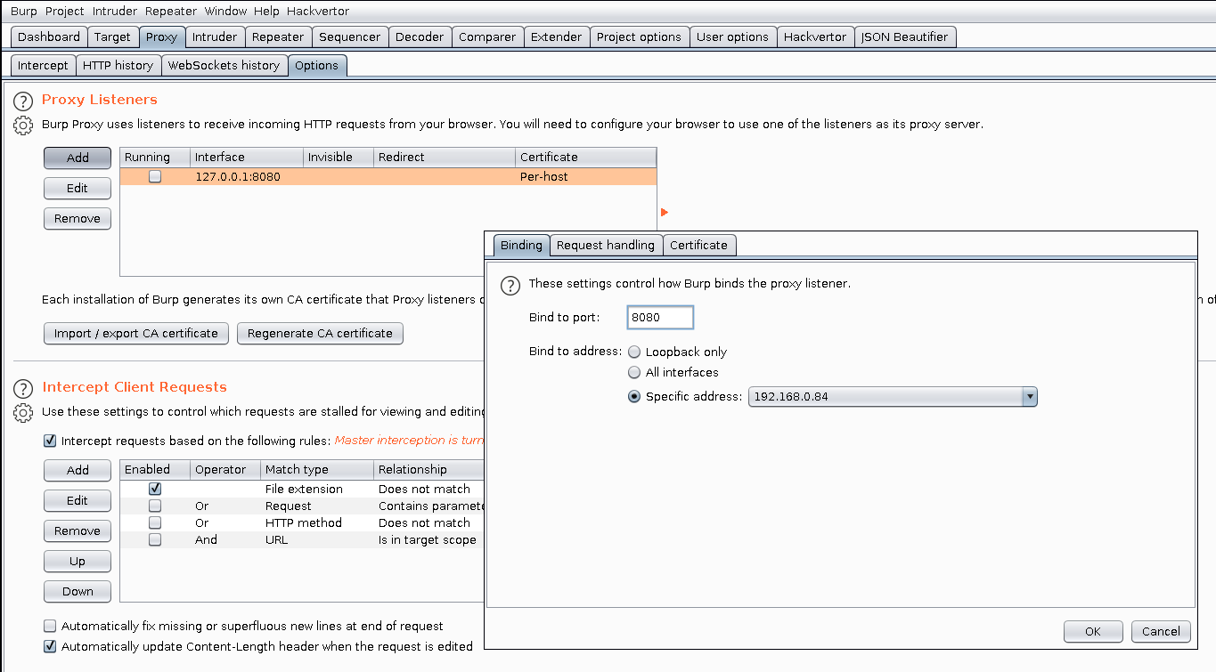Switch to the JSON Beautifier tab
1216x672 pixels.
click(905, 36)
